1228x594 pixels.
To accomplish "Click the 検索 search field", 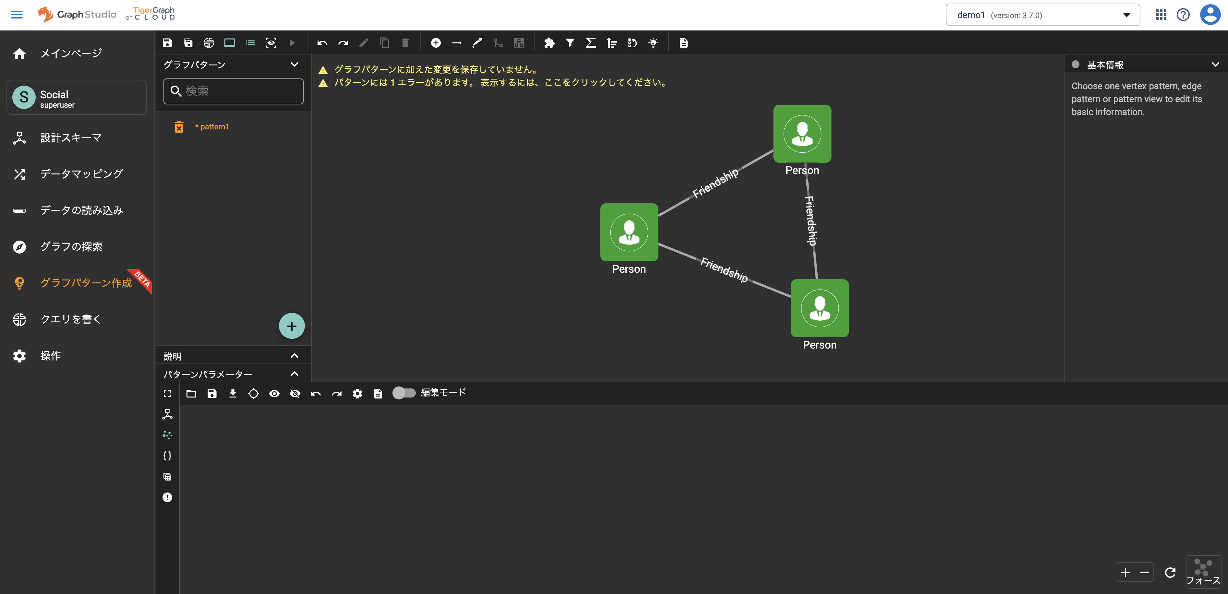I will [x=233, y=91].
